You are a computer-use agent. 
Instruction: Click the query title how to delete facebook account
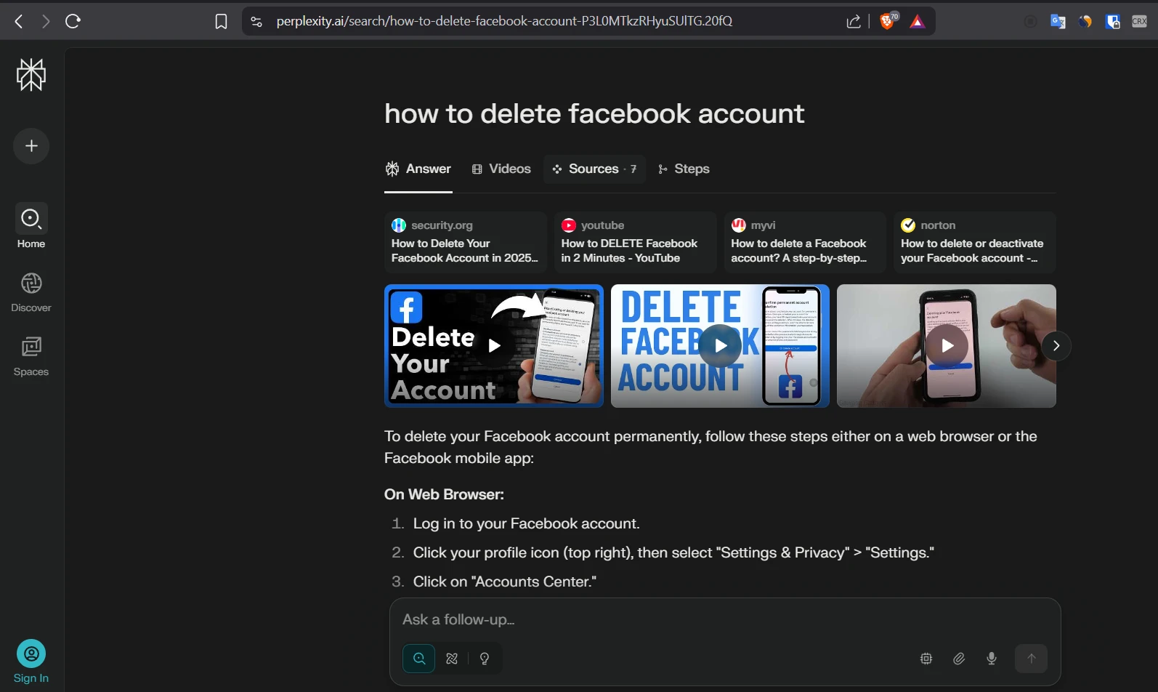pyautogui.click(x=594, y=113)
